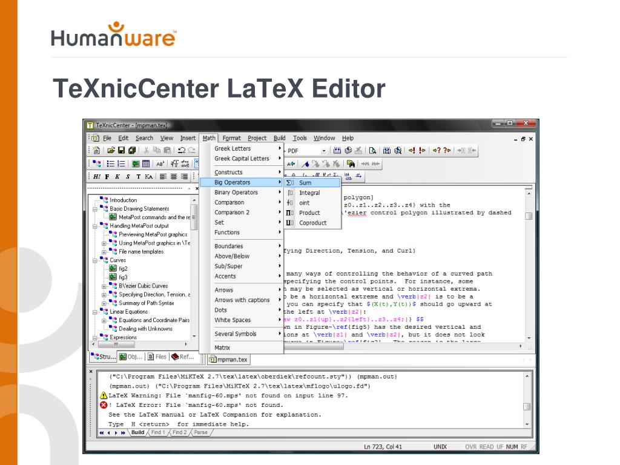Open the Insert menu

(188, 138)
